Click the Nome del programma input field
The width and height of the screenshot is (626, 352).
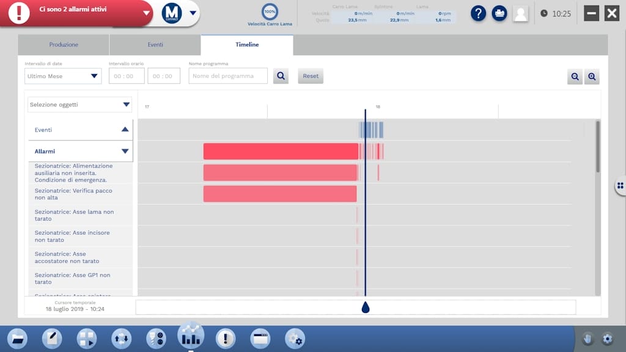pos(228,76)
